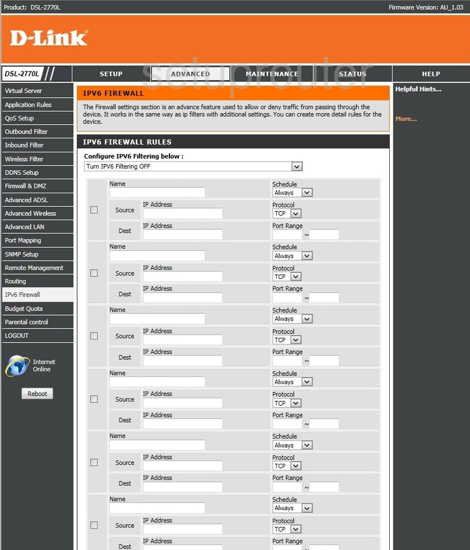Open the first rule's Protocol TCP dropdown
This screenshot has height=550, width=470.
[x=287, y=214]
